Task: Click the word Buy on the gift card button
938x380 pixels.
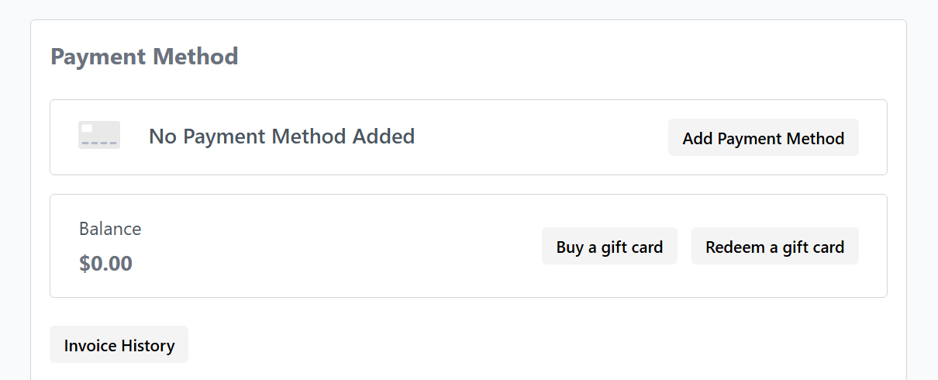Action: tap(570, 247)
